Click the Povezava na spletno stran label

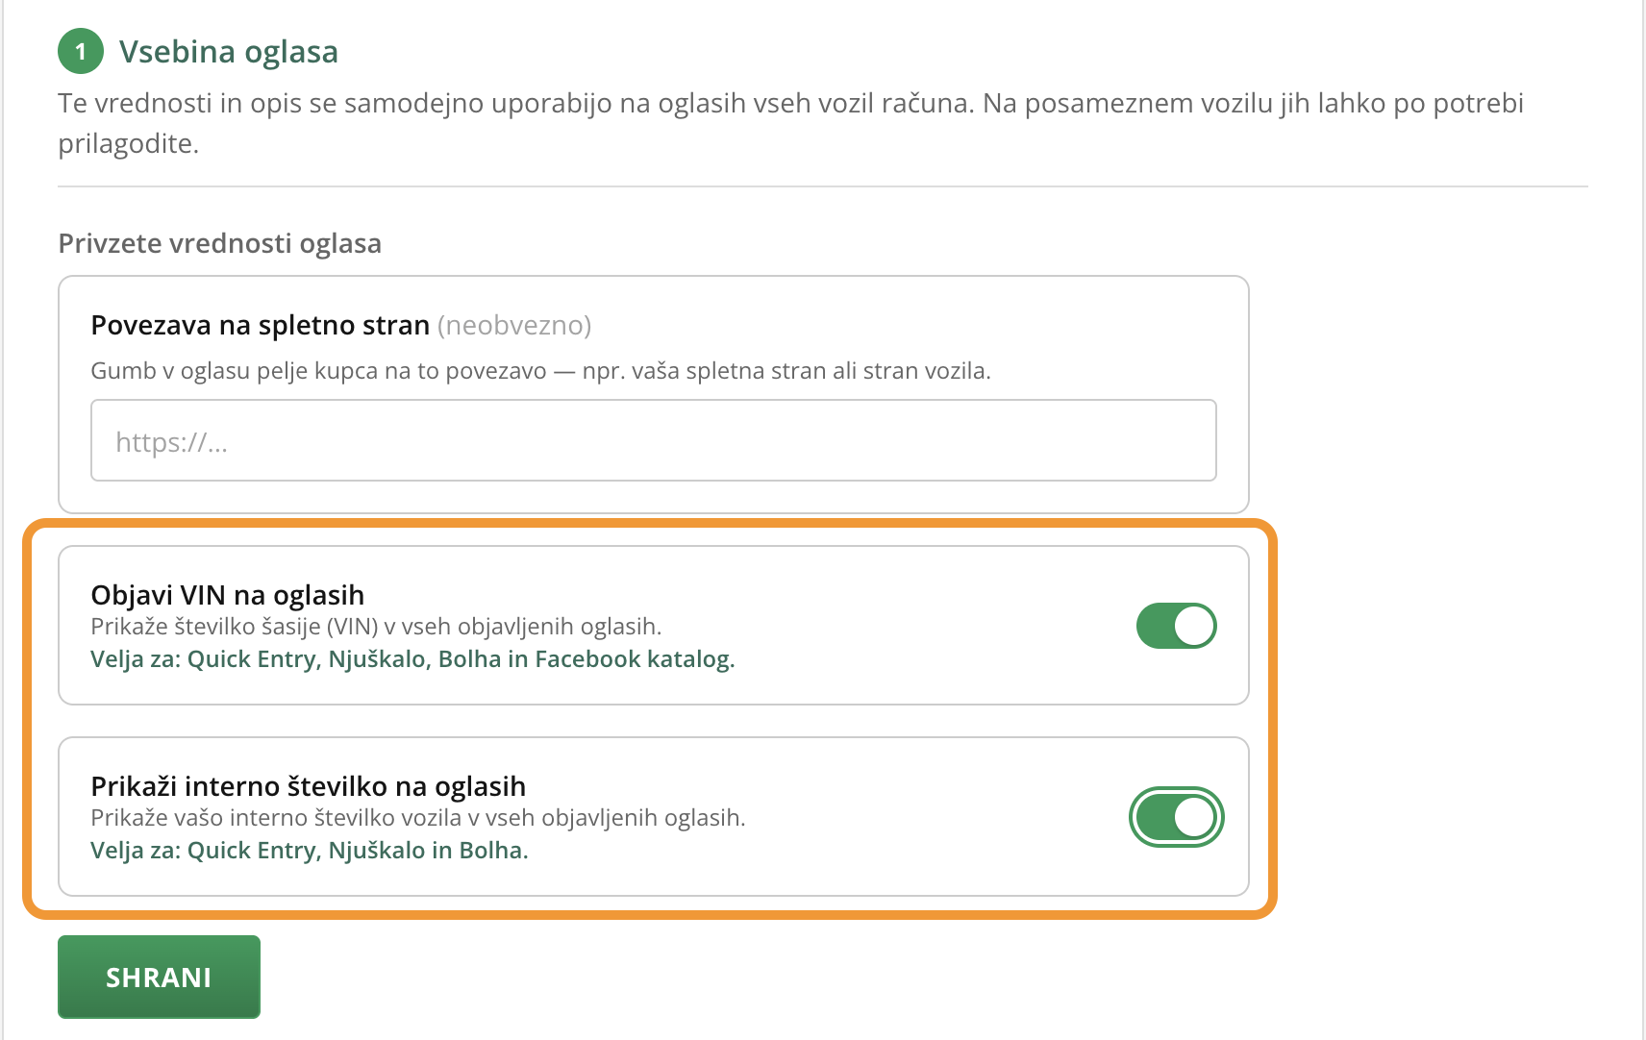tap(260, 325)
